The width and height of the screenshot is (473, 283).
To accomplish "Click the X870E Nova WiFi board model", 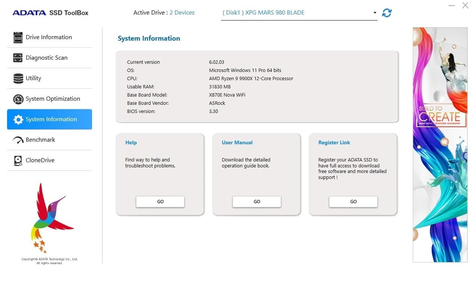I will (227, 95).
